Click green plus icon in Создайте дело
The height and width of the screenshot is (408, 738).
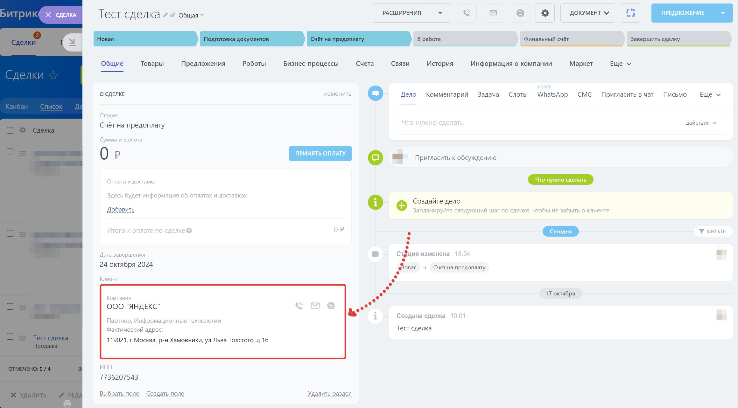pyautogui.click(x=402, y=205)
